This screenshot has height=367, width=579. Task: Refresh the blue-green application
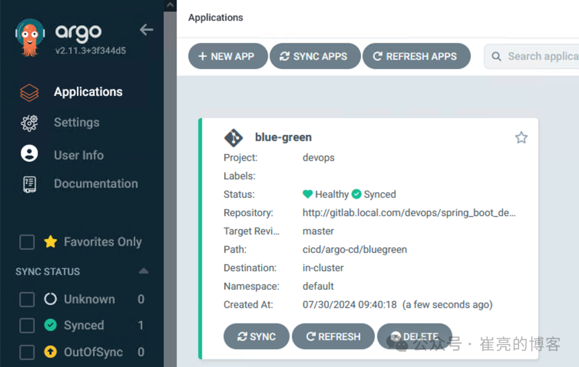(x=333, y=337)
